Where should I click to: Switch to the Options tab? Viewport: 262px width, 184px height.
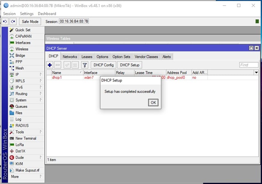click(102, 57)
